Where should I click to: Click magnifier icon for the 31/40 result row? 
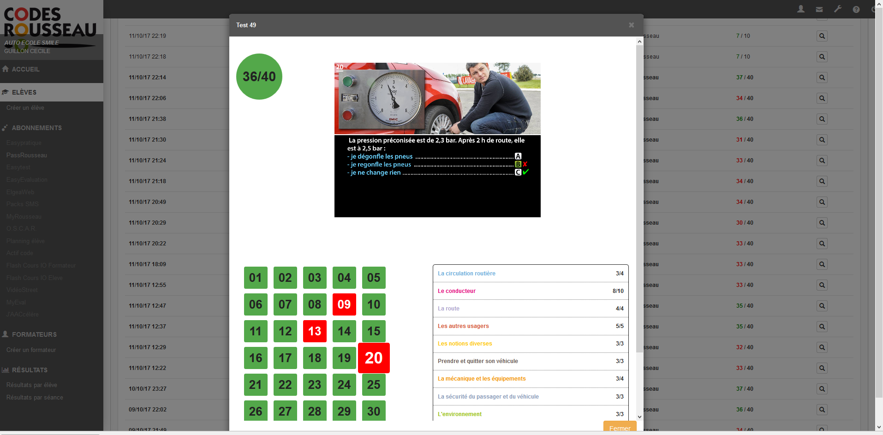(x=822, y=140)
